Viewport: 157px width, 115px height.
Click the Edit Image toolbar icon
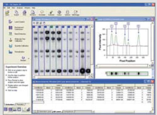coord(76,13)
